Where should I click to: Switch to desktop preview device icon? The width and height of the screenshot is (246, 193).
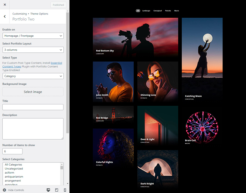point(48,190)
